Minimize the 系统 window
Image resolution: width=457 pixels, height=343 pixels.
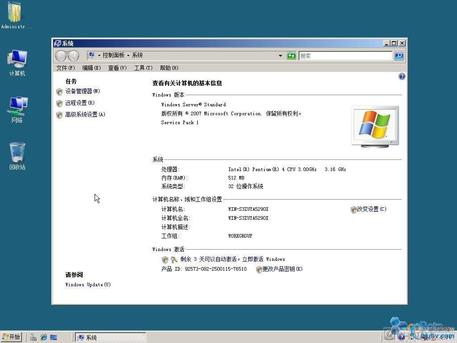click(386, 43)
